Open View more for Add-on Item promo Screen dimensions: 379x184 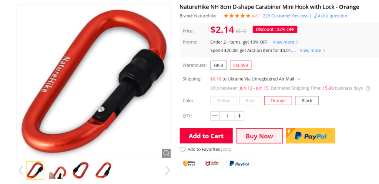pyautogui.click(x=312, y=50)
